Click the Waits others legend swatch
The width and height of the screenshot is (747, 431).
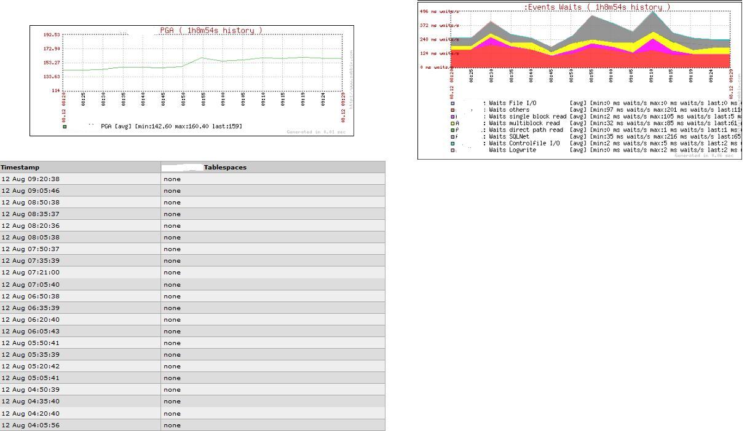pyautogui.click(x=453, y=110)
